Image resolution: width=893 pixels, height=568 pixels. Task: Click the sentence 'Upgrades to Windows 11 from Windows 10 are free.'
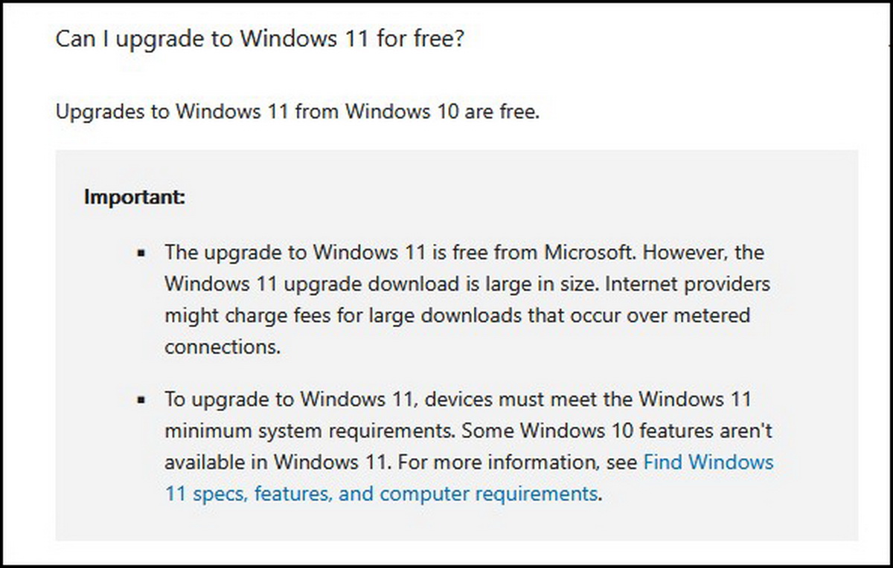[x=297, y=113]
